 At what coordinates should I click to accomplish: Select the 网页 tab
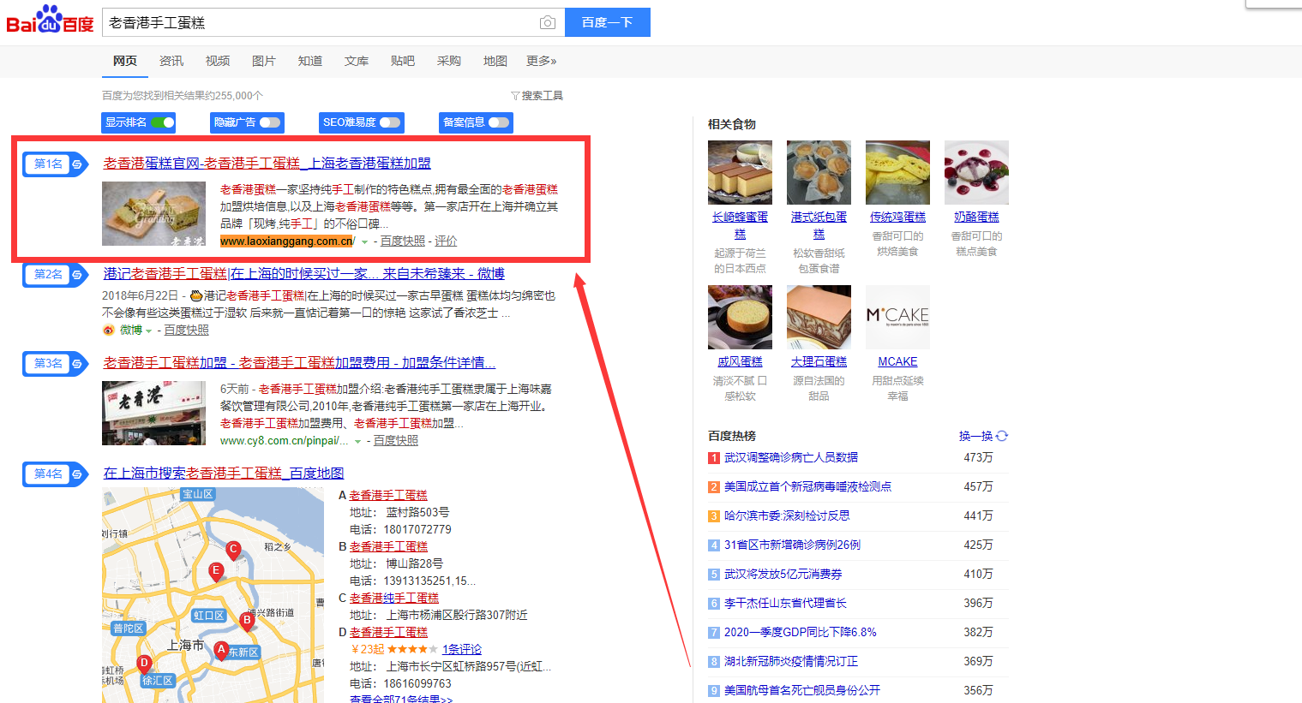tap(125, 61)
